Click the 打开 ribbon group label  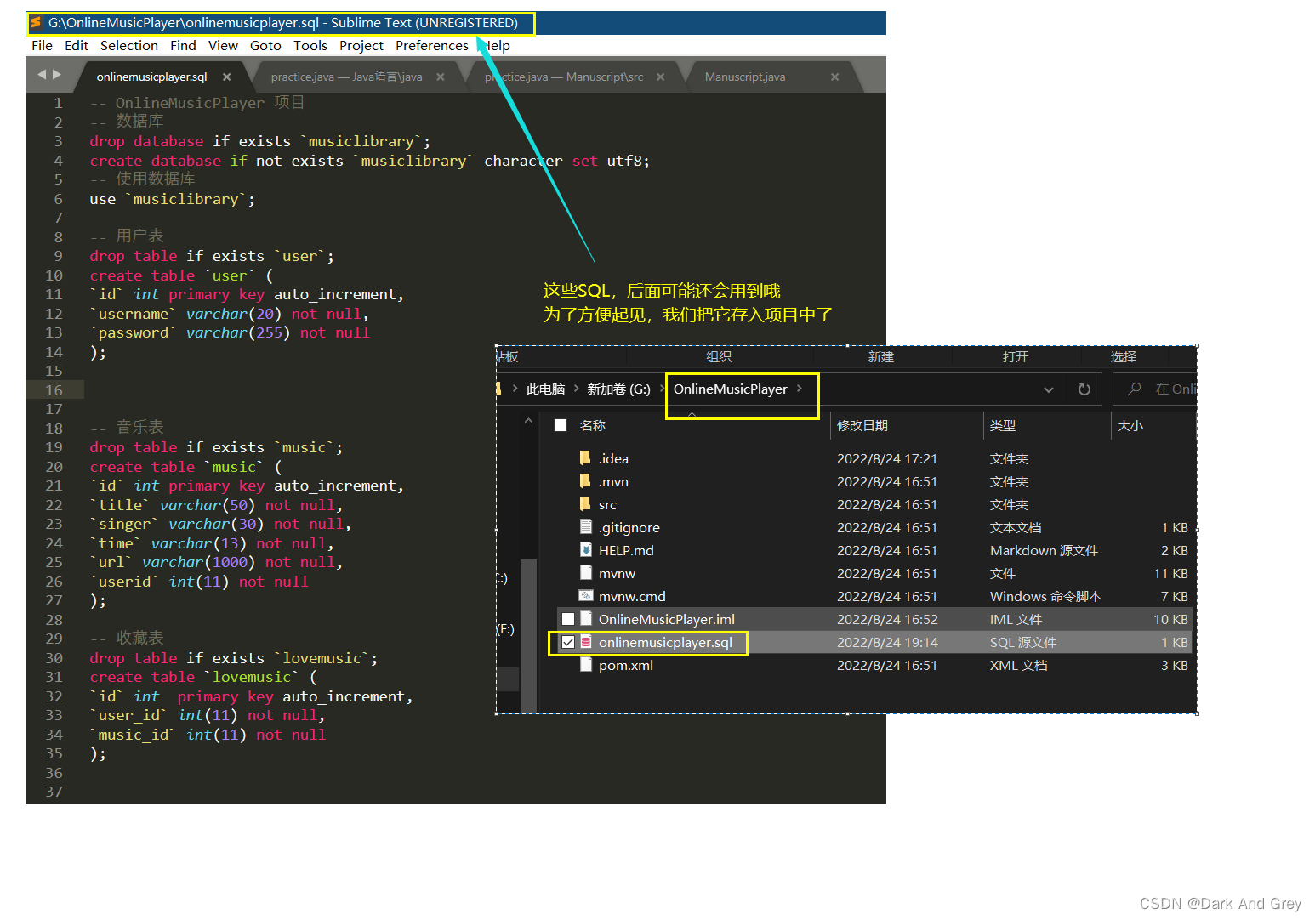tap(1016, 357)
